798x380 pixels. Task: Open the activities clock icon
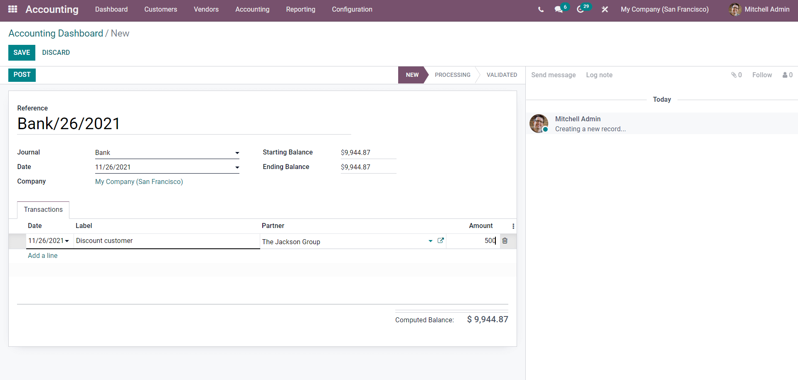coord(581,9)
